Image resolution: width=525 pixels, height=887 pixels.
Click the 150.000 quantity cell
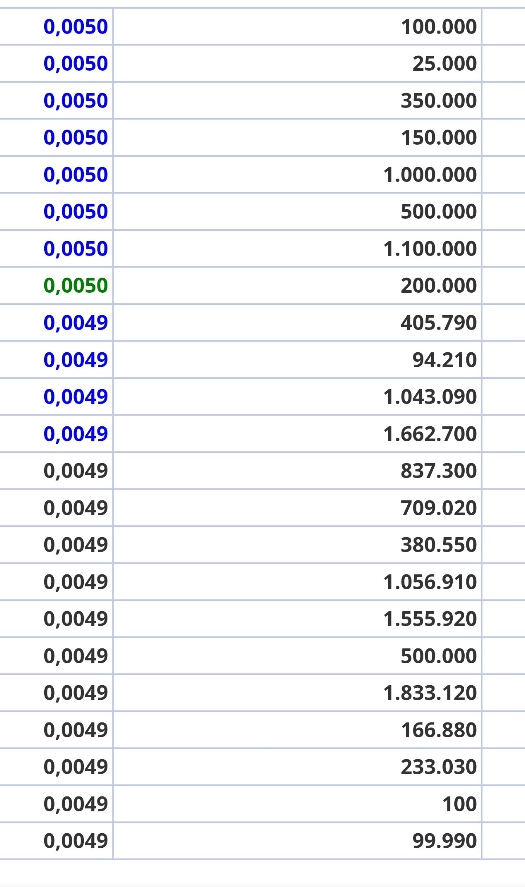[x=297, y=137]
